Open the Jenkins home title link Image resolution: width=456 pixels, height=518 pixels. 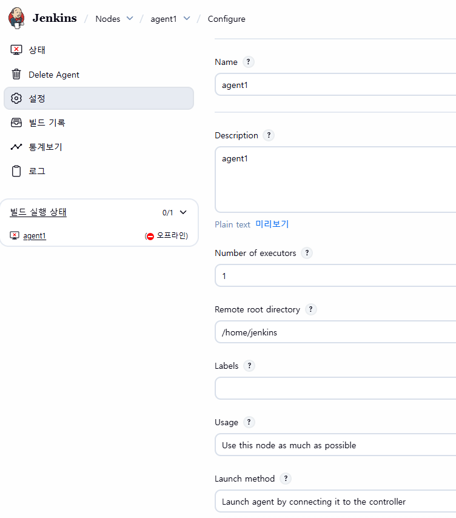tap(55, 18)
